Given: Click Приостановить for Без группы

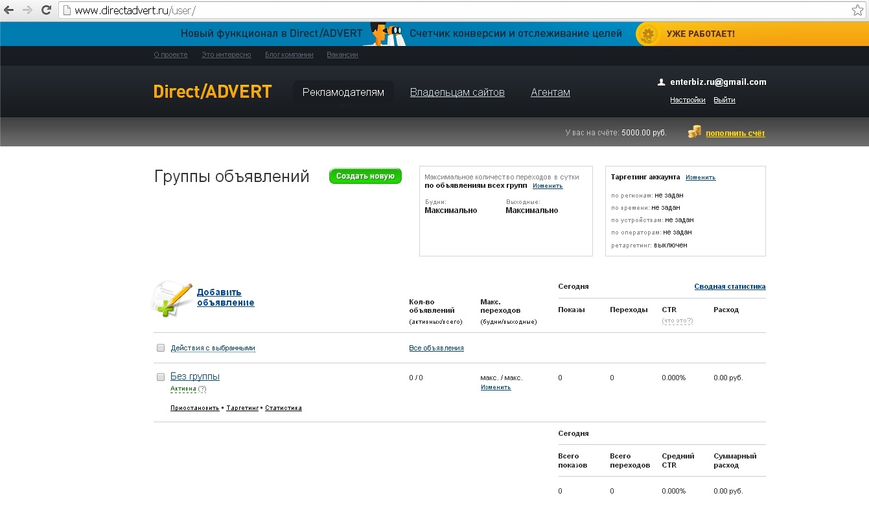Looking at the screenshot, I should [x=195, y=408].
